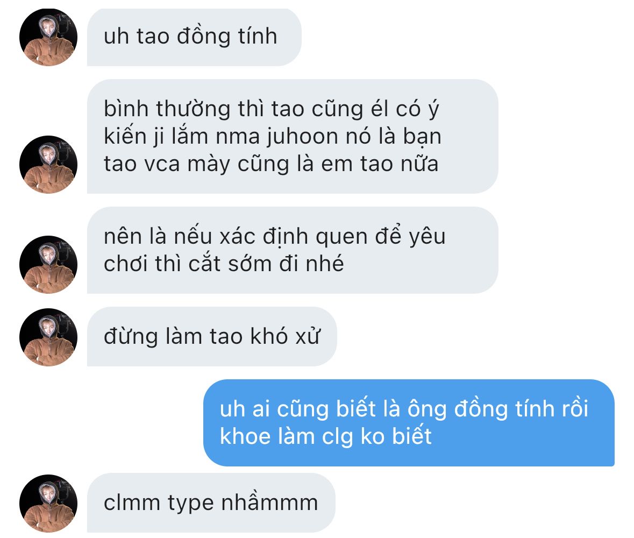
Task: Click the words "khó xử" in gray bubble
Action: 286,337
